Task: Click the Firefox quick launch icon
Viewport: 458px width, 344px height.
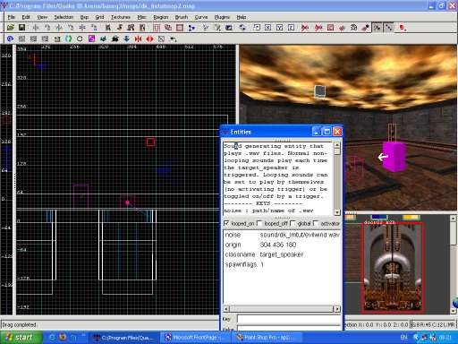Action: click(x=63, y=338)
